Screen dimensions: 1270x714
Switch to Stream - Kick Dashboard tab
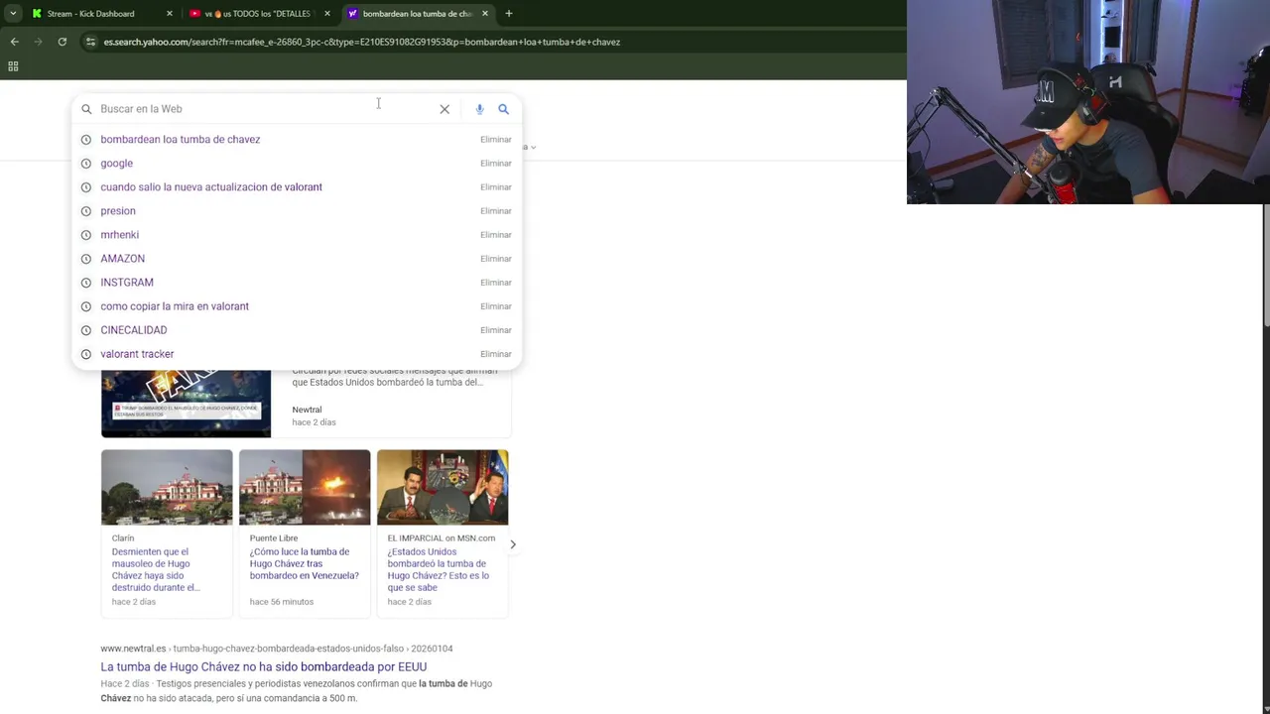pyautogui.click(x=91, y=14)
